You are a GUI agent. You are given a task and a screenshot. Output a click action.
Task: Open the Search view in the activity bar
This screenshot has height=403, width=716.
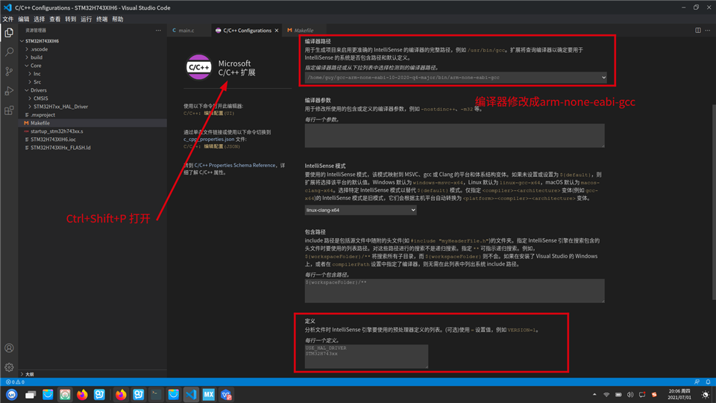point(9,51)
